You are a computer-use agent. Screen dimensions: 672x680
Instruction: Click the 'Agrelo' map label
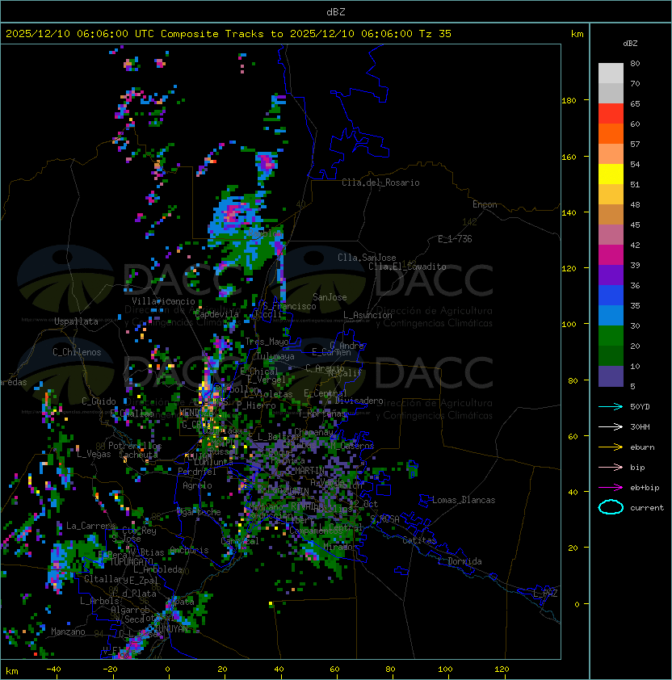(197, 485)
